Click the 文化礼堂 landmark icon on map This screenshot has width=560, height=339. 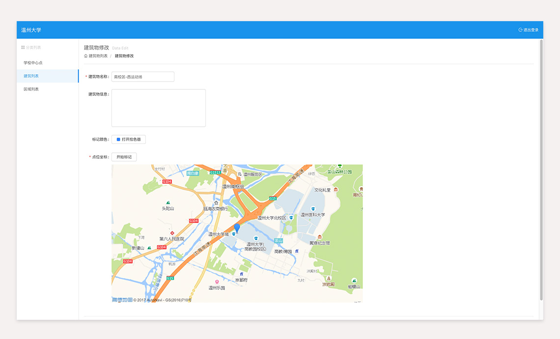click(336, 190)
